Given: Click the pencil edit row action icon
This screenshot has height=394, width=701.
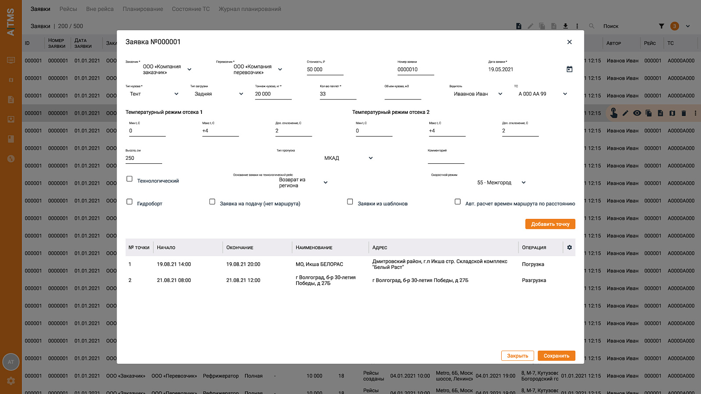Looking at the screenshot, I should click(625, 113).
